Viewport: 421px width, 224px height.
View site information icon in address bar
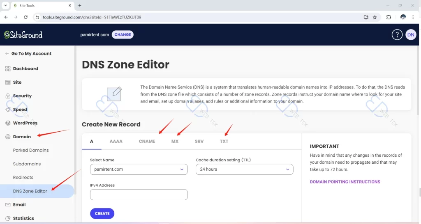pyautogui.click(x=37, y=17)
